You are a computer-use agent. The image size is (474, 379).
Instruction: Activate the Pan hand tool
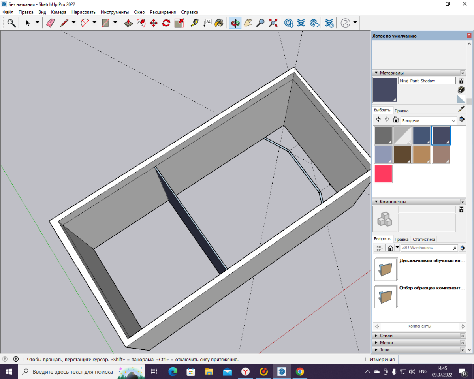coord(248,23)
